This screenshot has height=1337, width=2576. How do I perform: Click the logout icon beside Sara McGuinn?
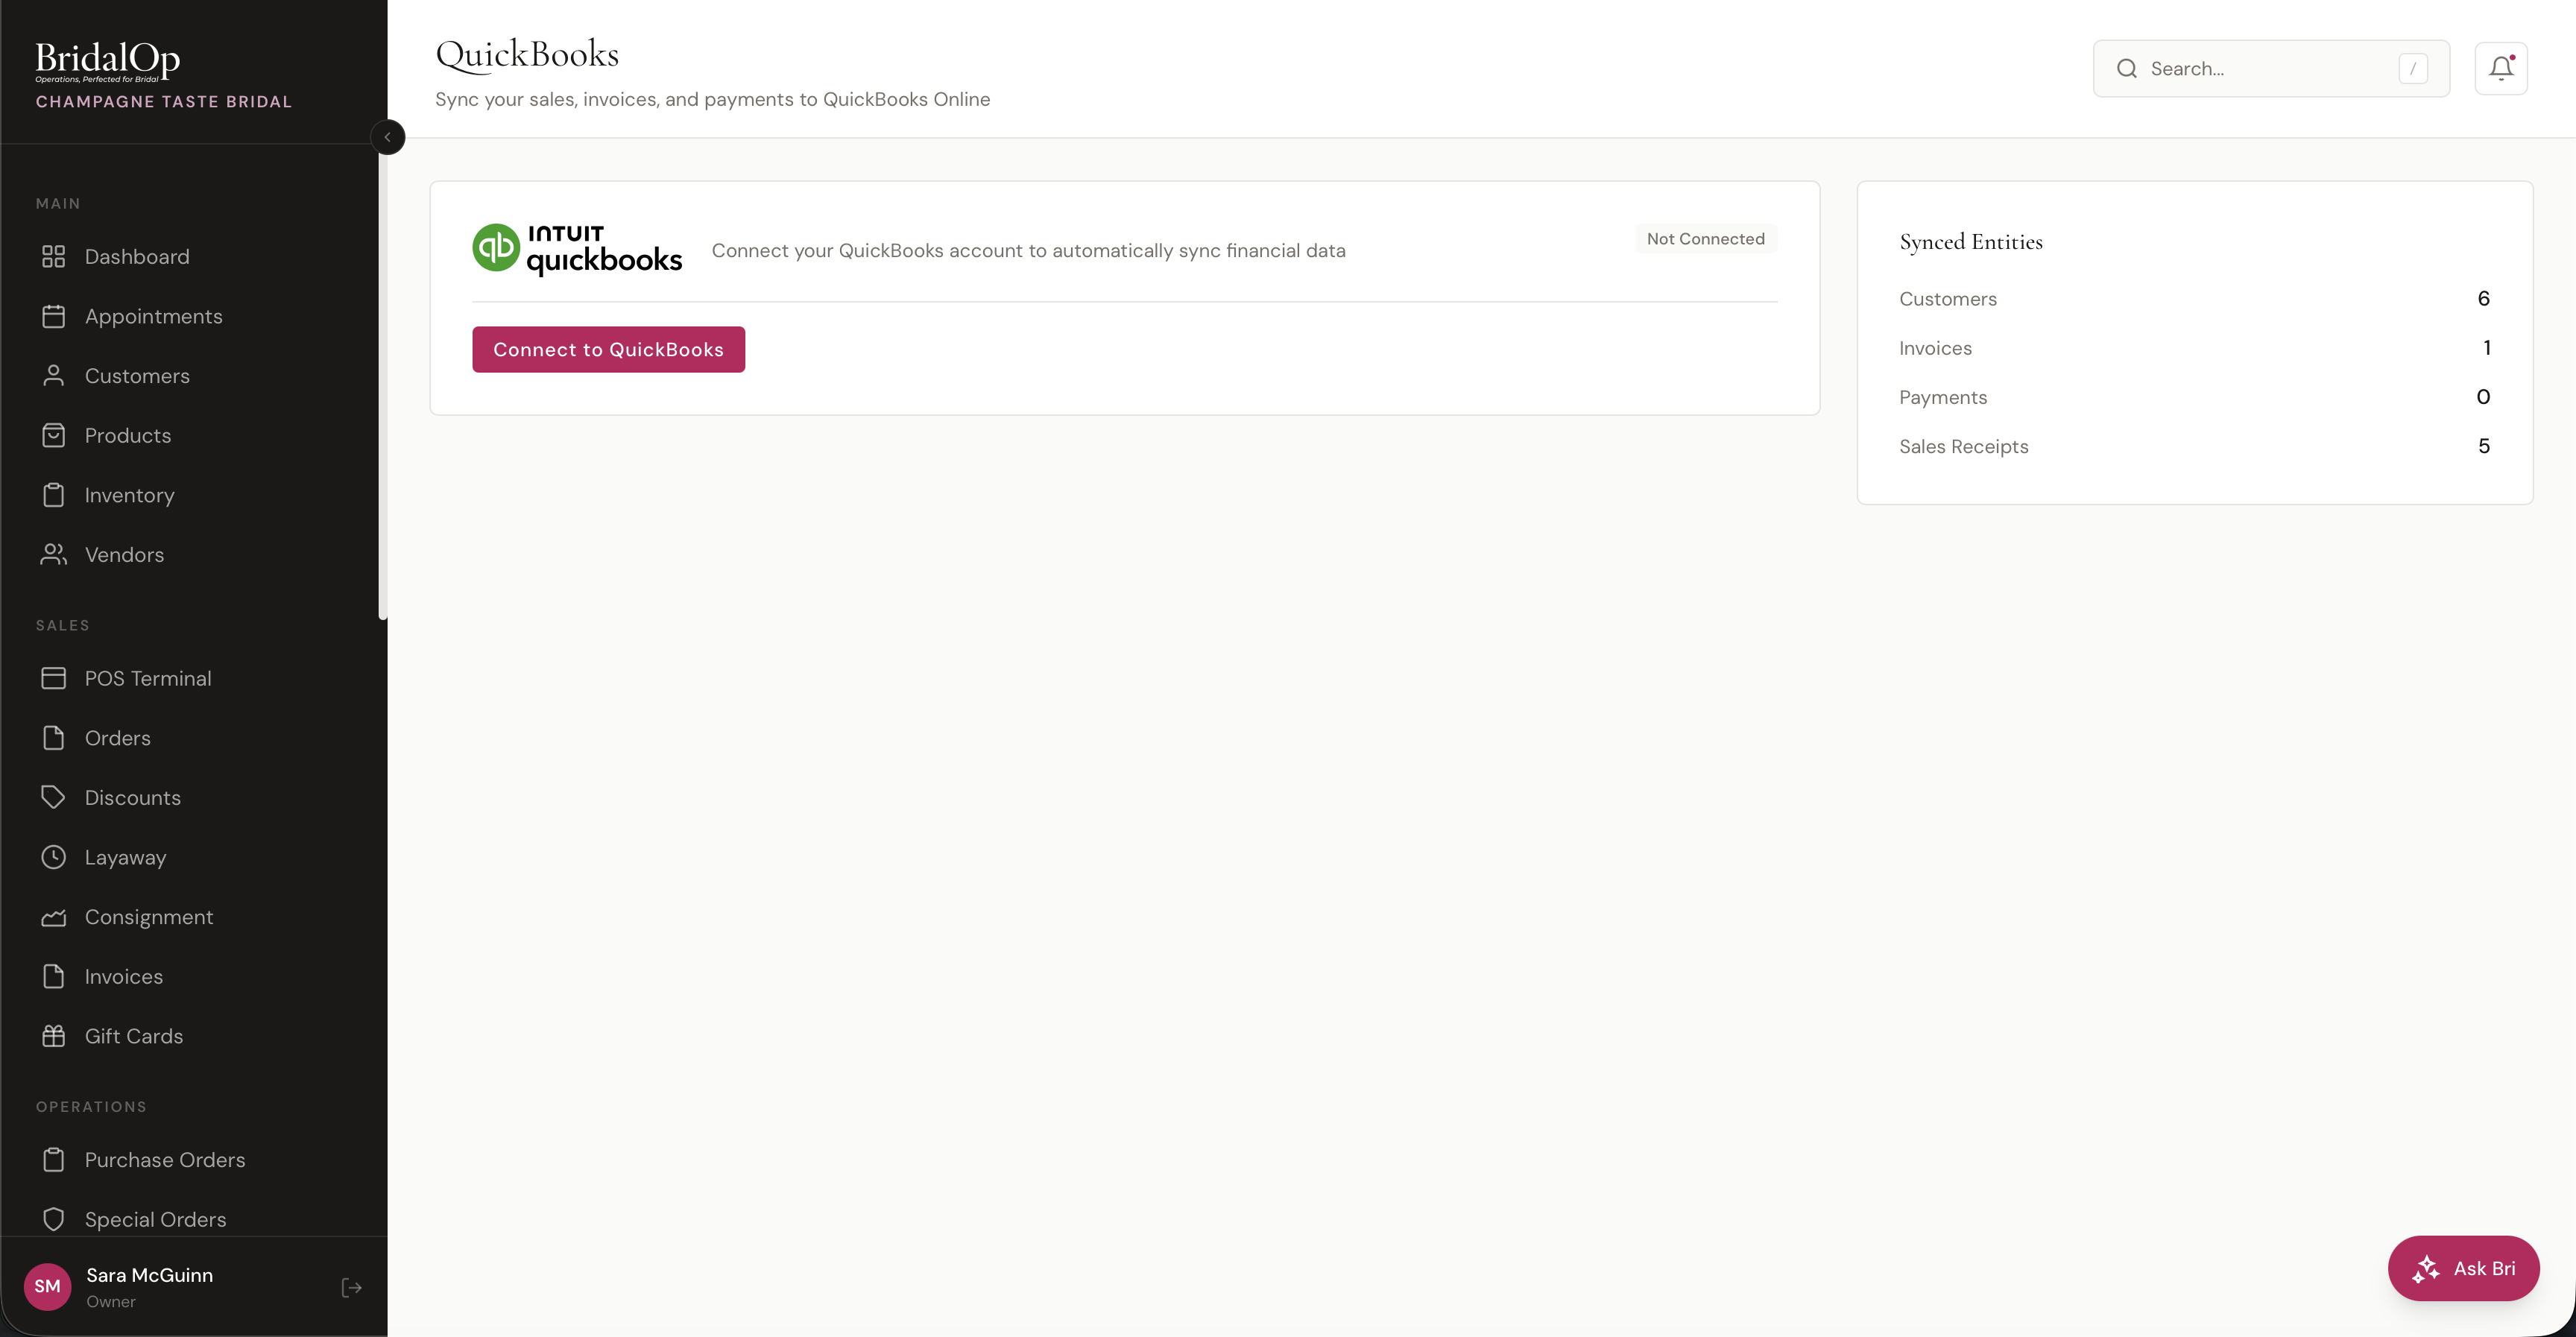click(x=351, y=1288)
